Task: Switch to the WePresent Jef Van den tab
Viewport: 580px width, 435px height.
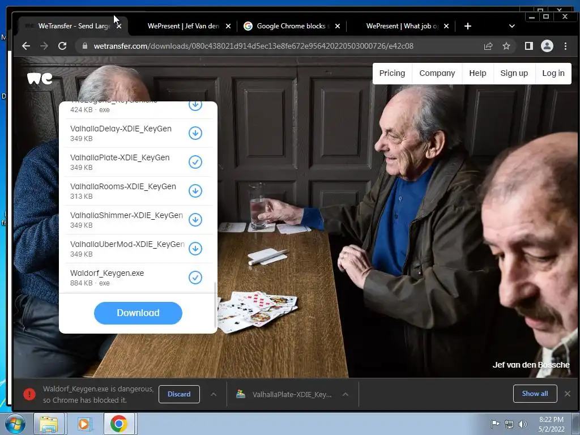Action: pyautogui.click(x=183, y=26)
